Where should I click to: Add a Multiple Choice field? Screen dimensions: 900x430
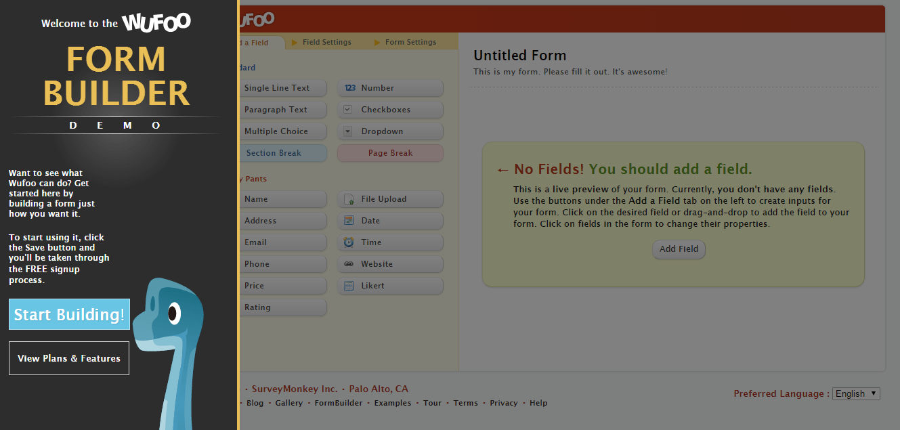[x=283, y=131]
